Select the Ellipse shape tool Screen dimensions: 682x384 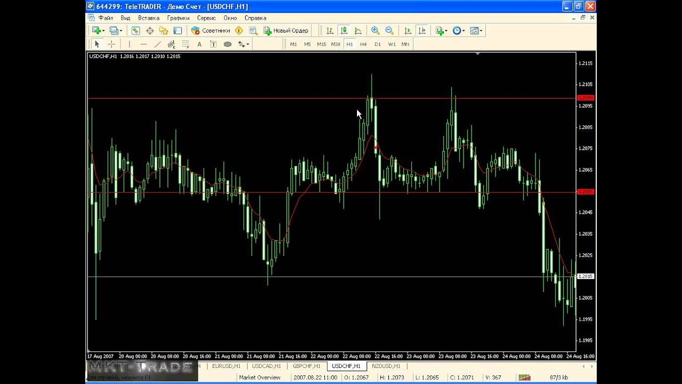(228, 44)
